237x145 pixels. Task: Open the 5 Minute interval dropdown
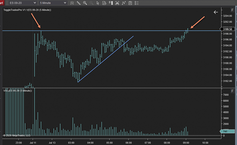coord(53,3)
